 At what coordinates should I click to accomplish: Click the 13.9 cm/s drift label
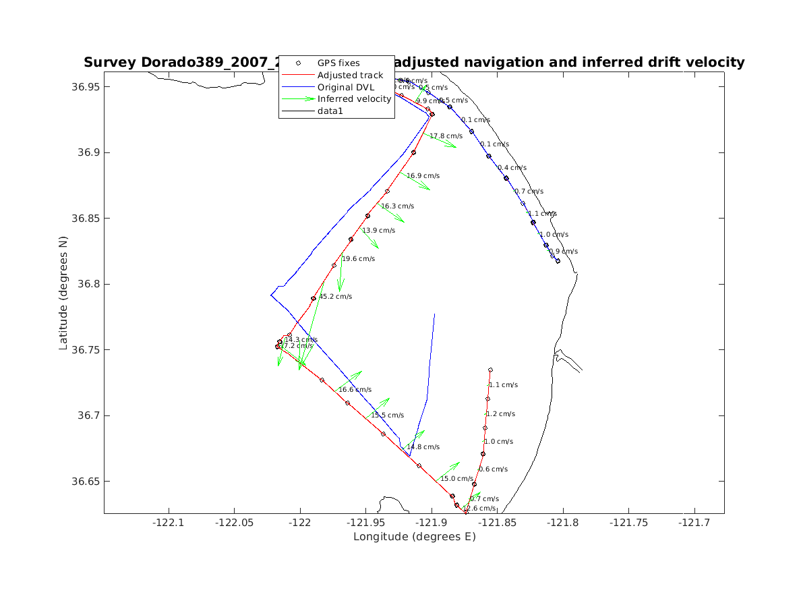[378, 231]
